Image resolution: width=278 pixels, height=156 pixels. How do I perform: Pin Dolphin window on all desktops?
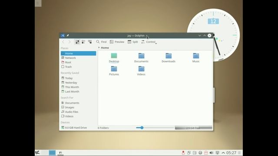(x=68, y=36)
